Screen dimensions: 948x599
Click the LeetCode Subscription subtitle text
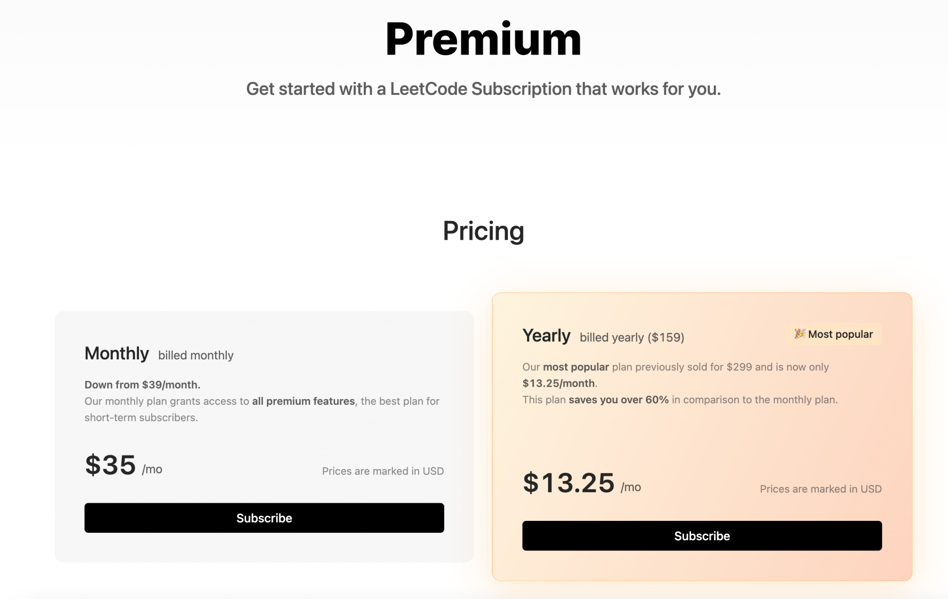point(483,88)
